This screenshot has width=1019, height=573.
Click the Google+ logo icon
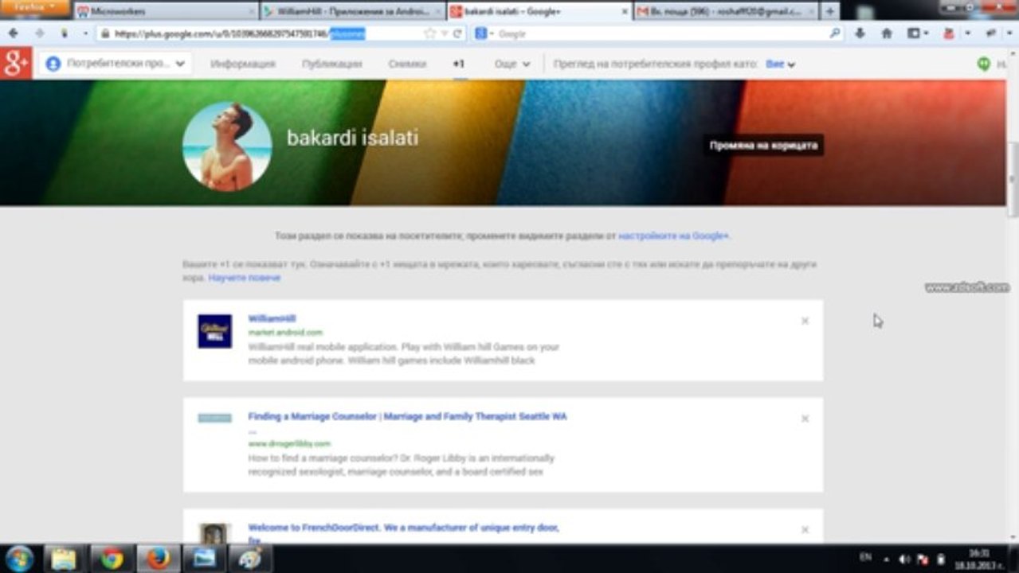(x=15, y=64)
